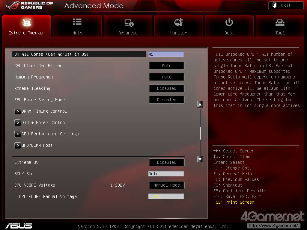Open the Extreme Tweaker tab icon
Viewport: 307px width, 230px height.
point(27,22)
